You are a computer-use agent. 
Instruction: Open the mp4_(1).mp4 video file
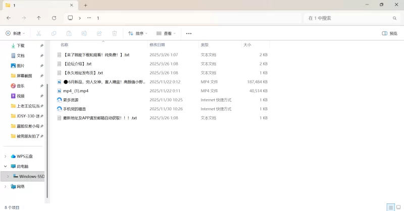tap(76, 91)
